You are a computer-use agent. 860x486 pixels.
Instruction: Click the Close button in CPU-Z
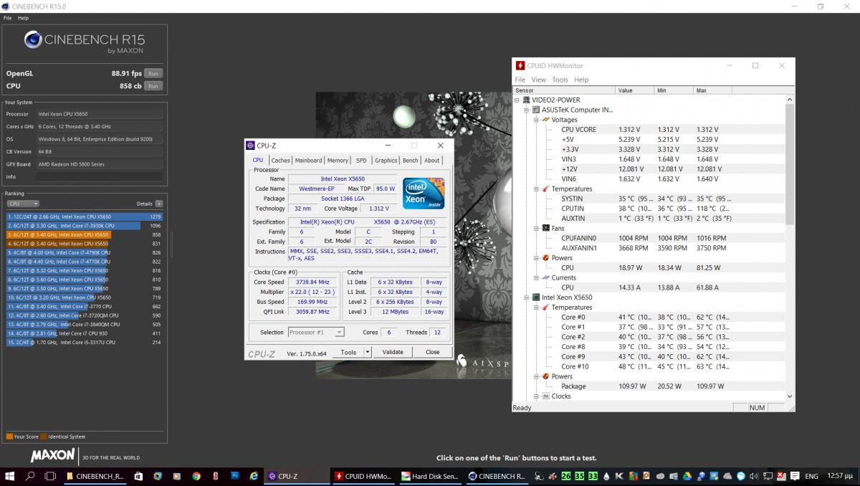(433, 352)
